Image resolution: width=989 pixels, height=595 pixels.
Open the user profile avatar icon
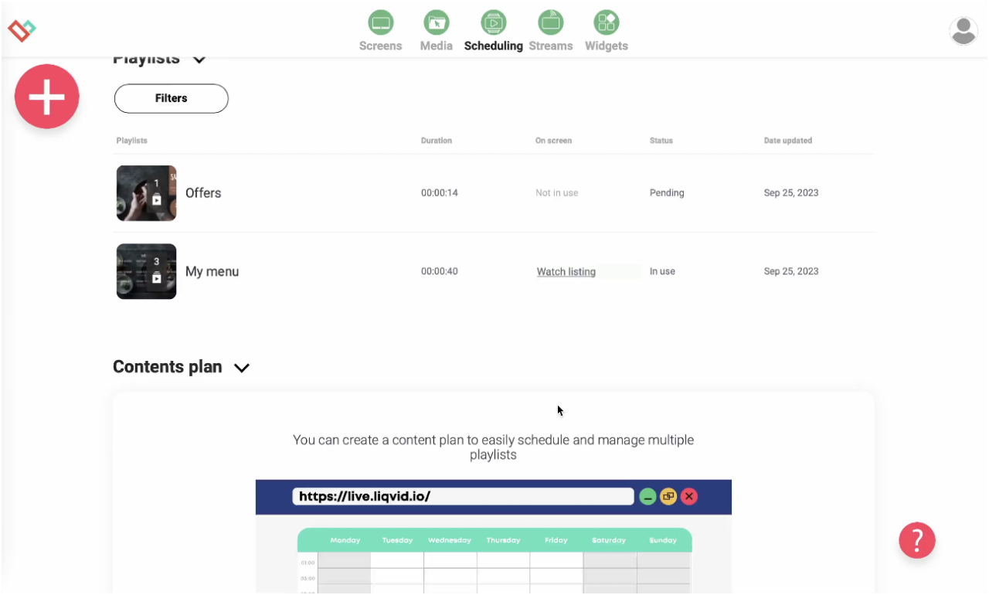[x=963, y=30]
